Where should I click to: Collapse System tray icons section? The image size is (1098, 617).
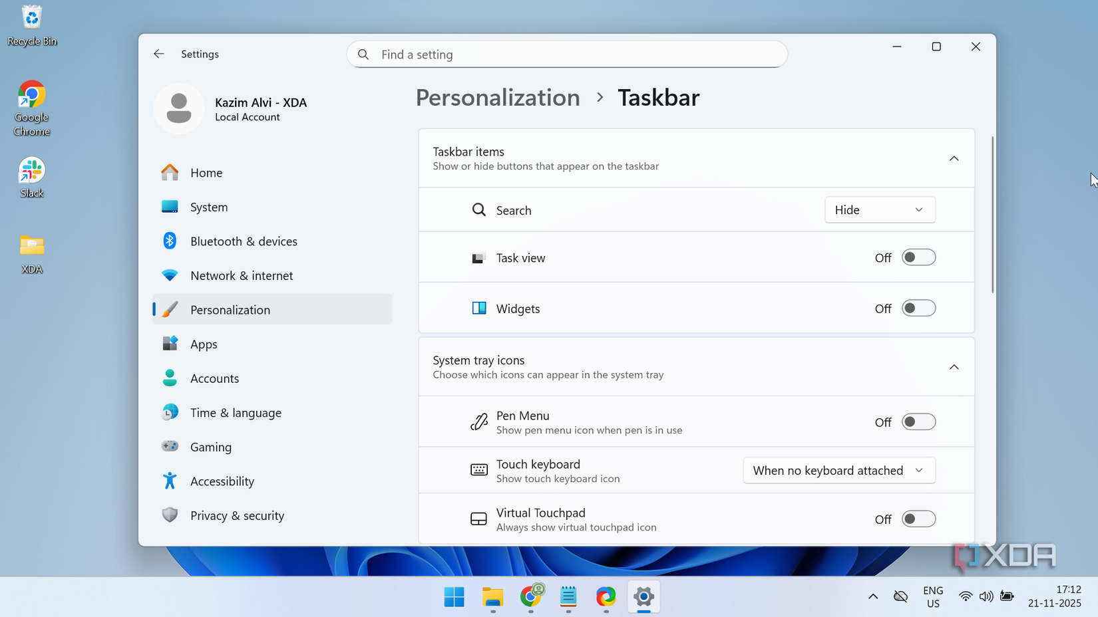point(954,367)
